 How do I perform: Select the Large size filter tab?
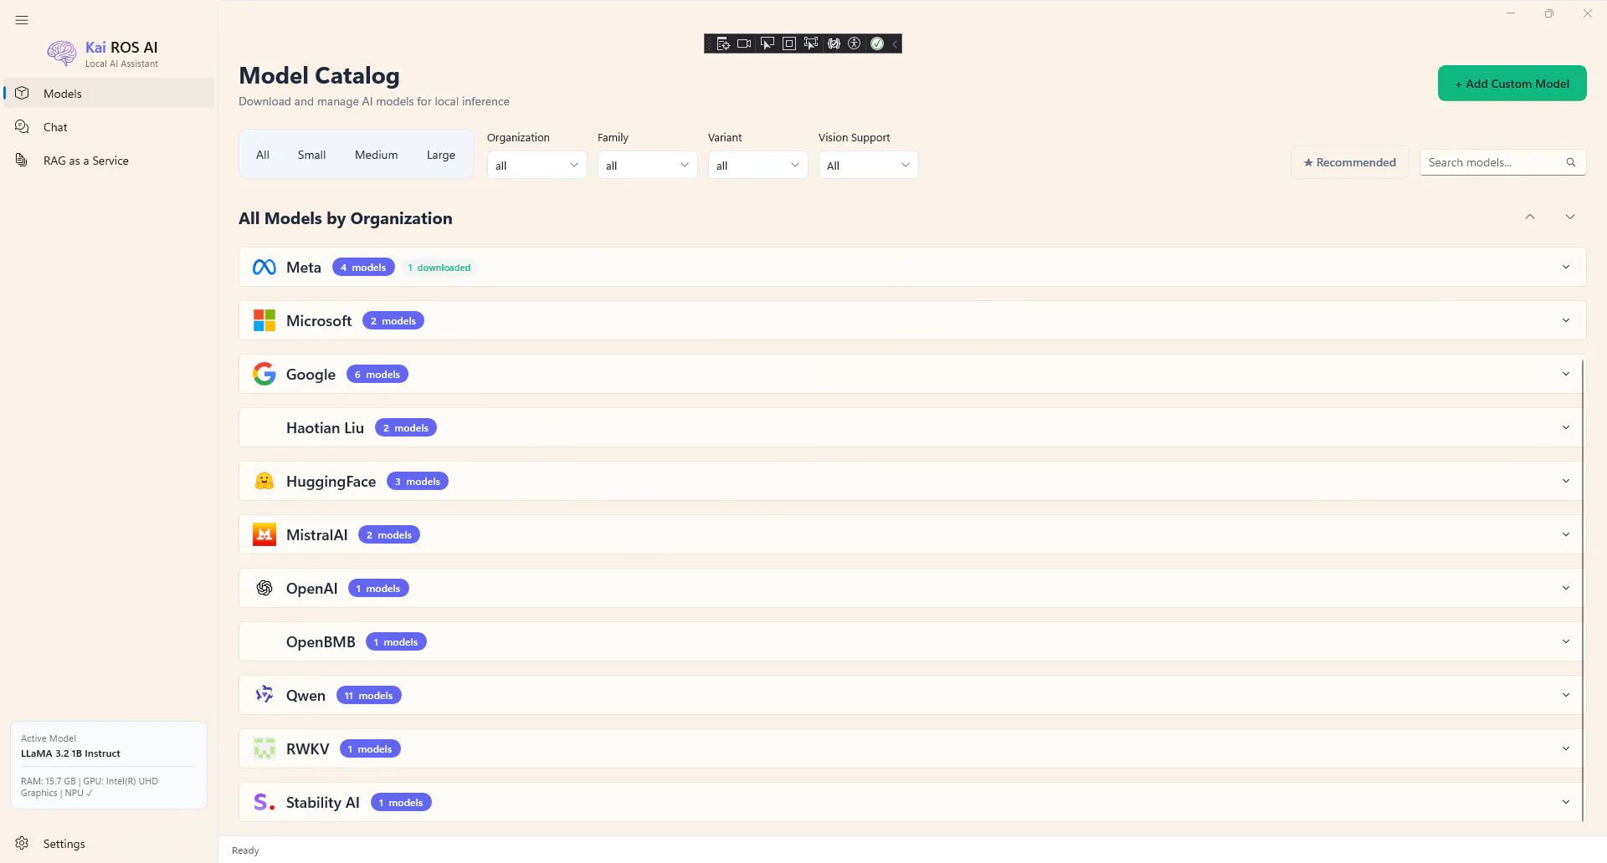pyautogui.click(x=441, y=155)
